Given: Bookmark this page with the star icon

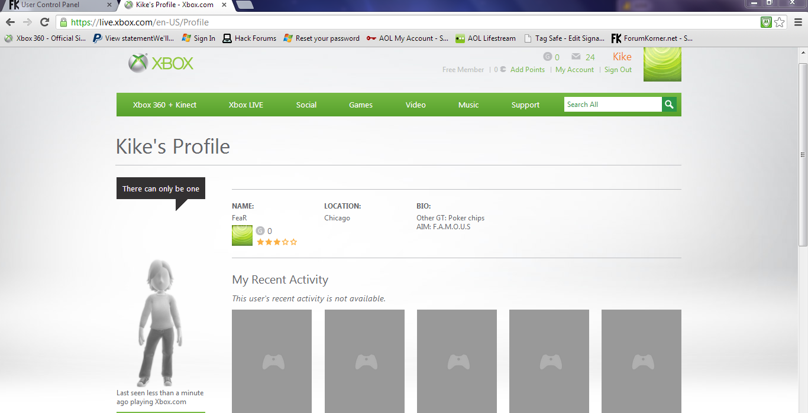Looking at the screenshot, I should pos(780,22).
